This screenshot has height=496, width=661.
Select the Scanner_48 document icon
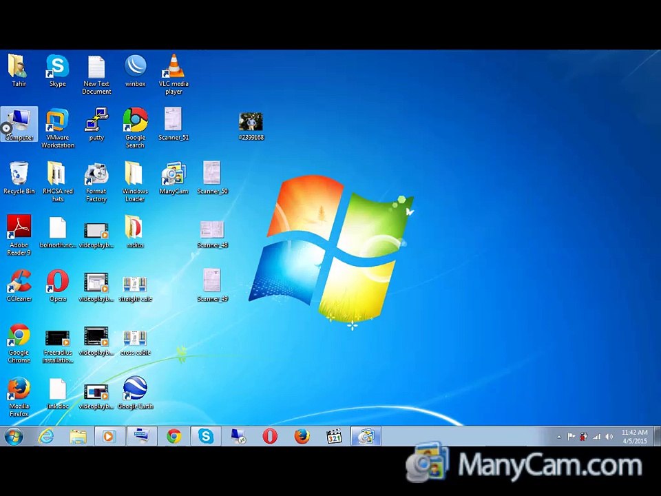(213, 234)
